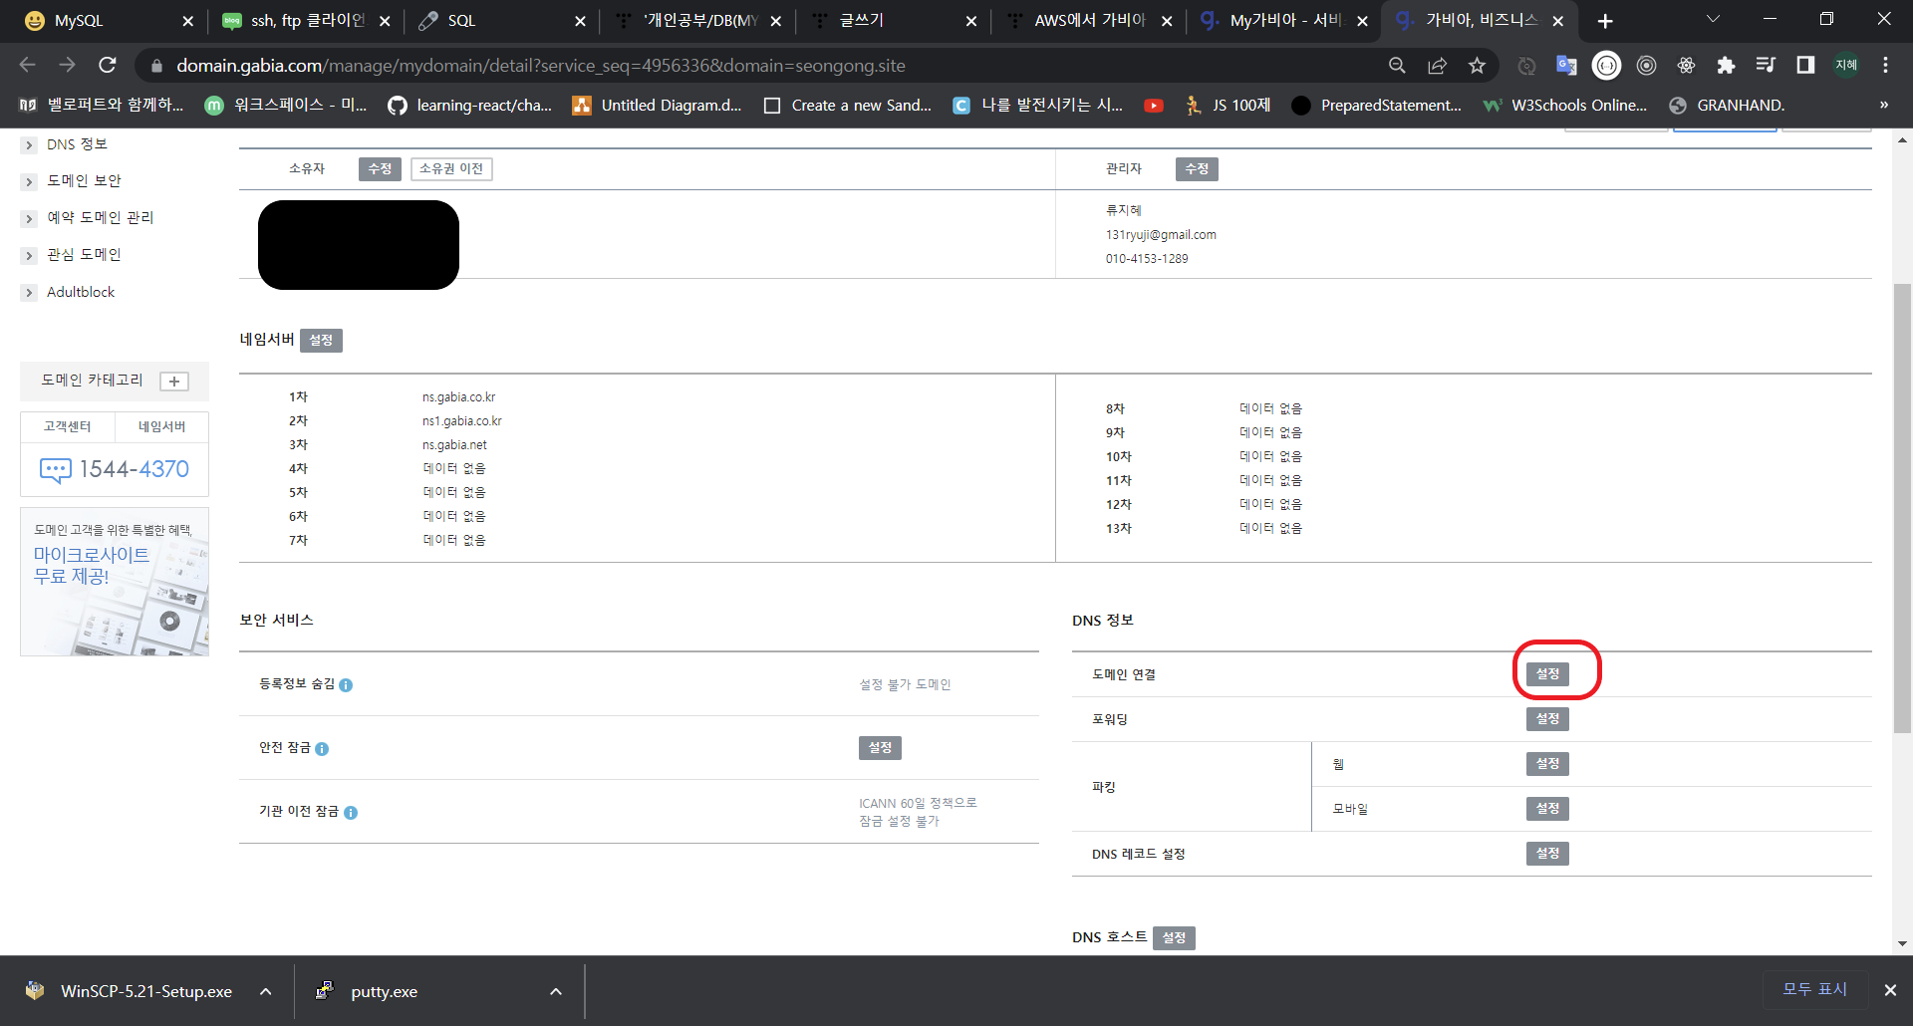
Task: Select the 고객센터 tab in the sidebar
Action: click(68, 426)
